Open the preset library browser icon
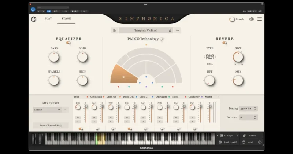This screenshot has height=154, width=293. click(x=115, y=30)
